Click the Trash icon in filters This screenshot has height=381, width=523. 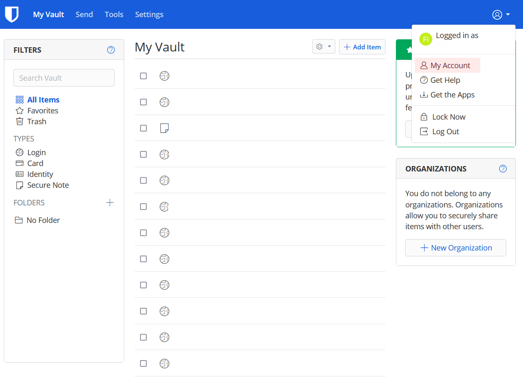coord(20,121)
